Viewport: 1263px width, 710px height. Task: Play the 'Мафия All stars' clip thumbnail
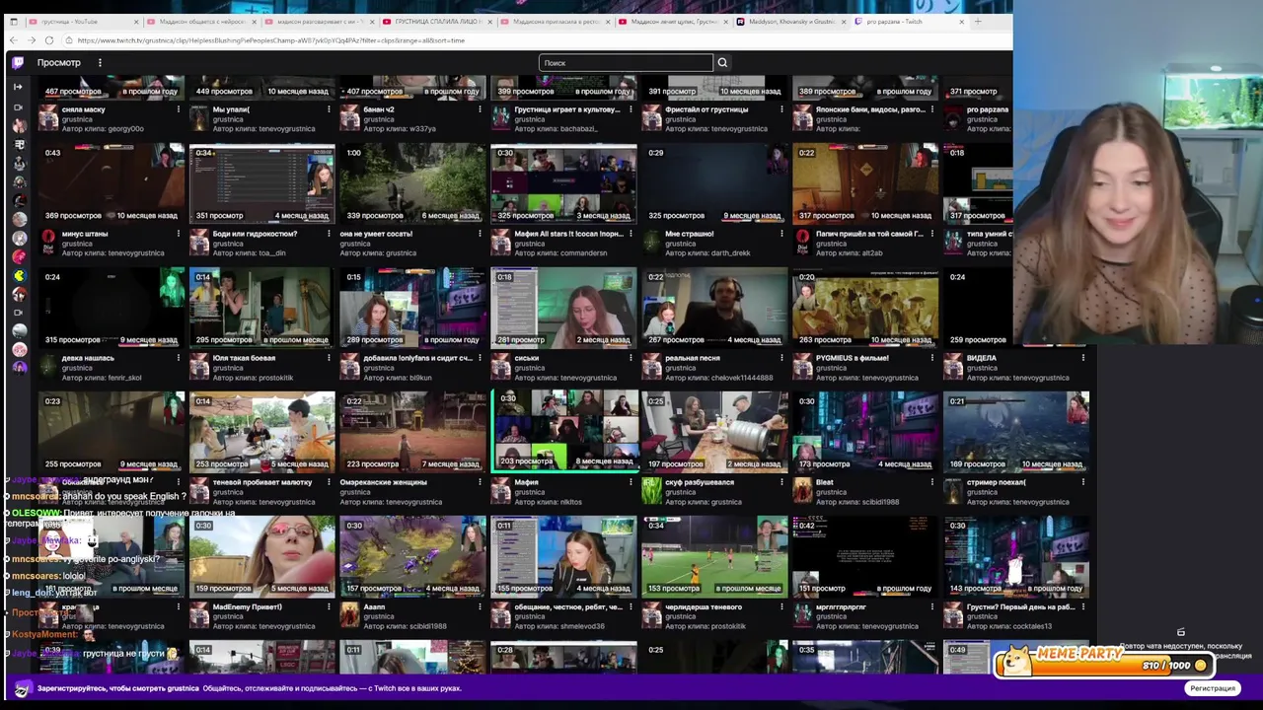point(563,183)
